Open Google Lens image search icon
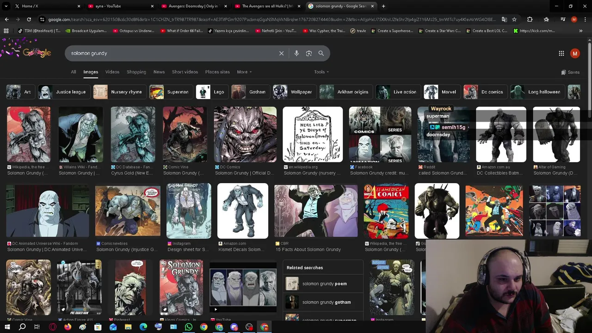592x333 pixels. pyautogui.click(x=309, y=53)
